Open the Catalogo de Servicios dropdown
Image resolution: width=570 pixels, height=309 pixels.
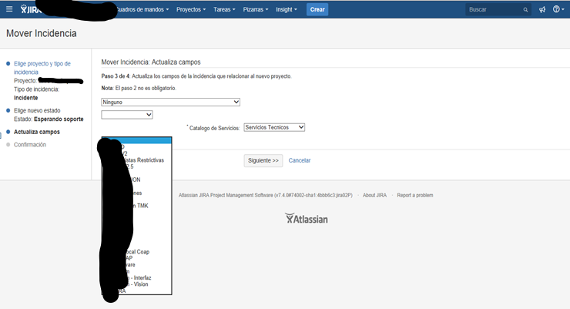274,127
